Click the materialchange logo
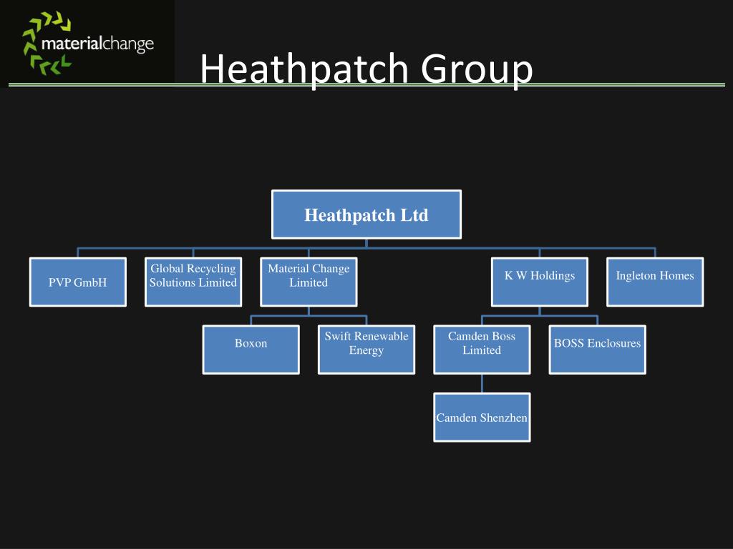This screenshot has height=549, width=733. (x=88, y=44)
